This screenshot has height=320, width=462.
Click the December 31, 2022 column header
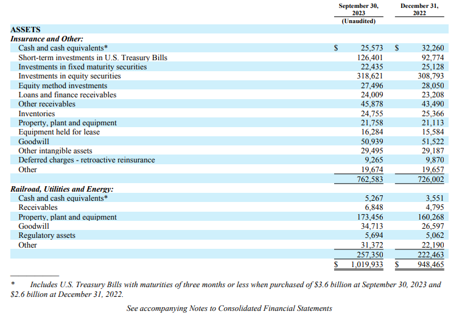click(419, 10)
